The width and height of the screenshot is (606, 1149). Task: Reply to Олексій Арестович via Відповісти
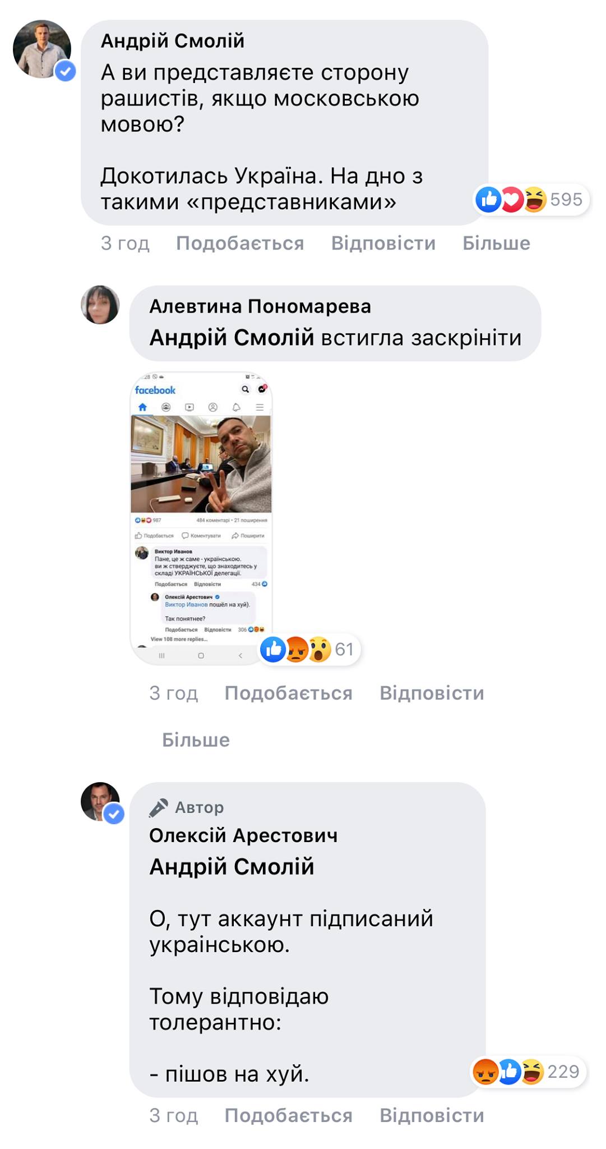(432, 1115)
